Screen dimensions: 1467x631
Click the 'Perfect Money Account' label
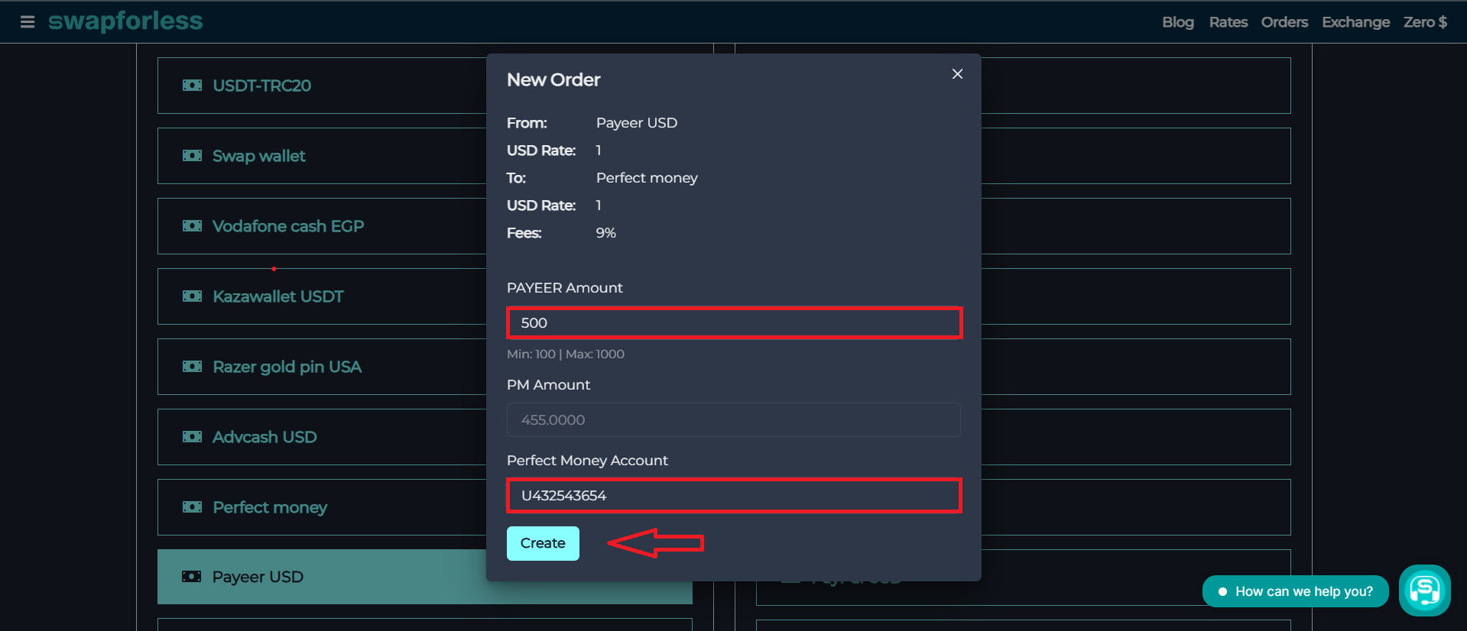[x=587, y=461]
